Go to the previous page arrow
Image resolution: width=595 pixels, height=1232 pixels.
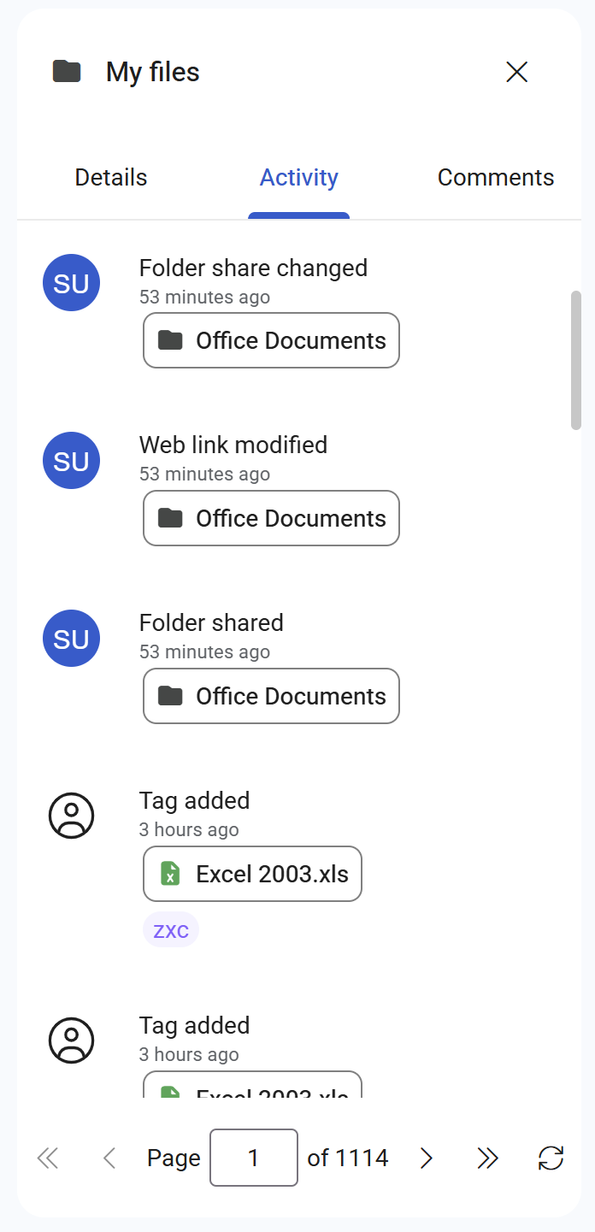point(109,1158)
